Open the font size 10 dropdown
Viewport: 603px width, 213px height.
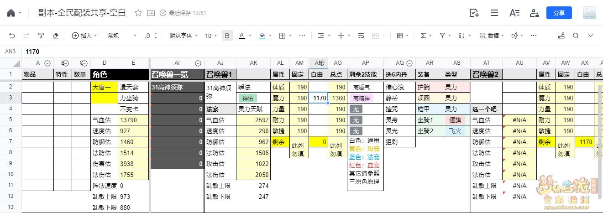pyautogui.click(x=211, y=35)
